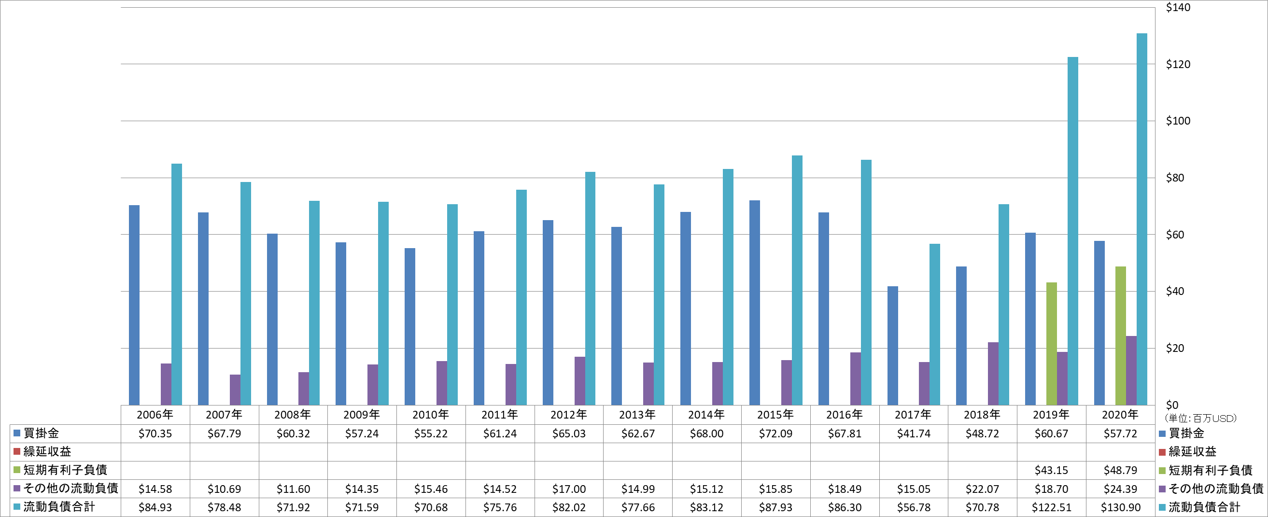This screenshot has height=517, width=1268.
Task: Select the 2012年 column header
Action: tap(568, 415)
